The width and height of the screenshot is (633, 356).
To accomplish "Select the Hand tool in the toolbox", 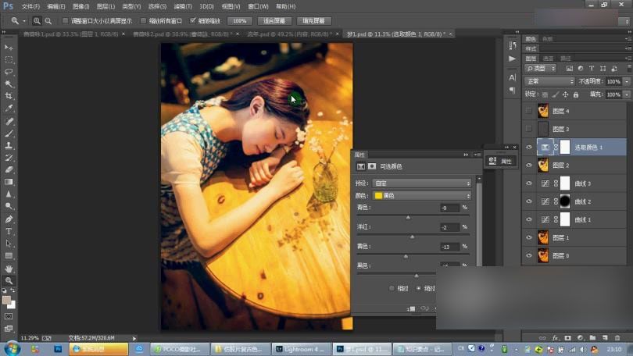I will point(9,268).
